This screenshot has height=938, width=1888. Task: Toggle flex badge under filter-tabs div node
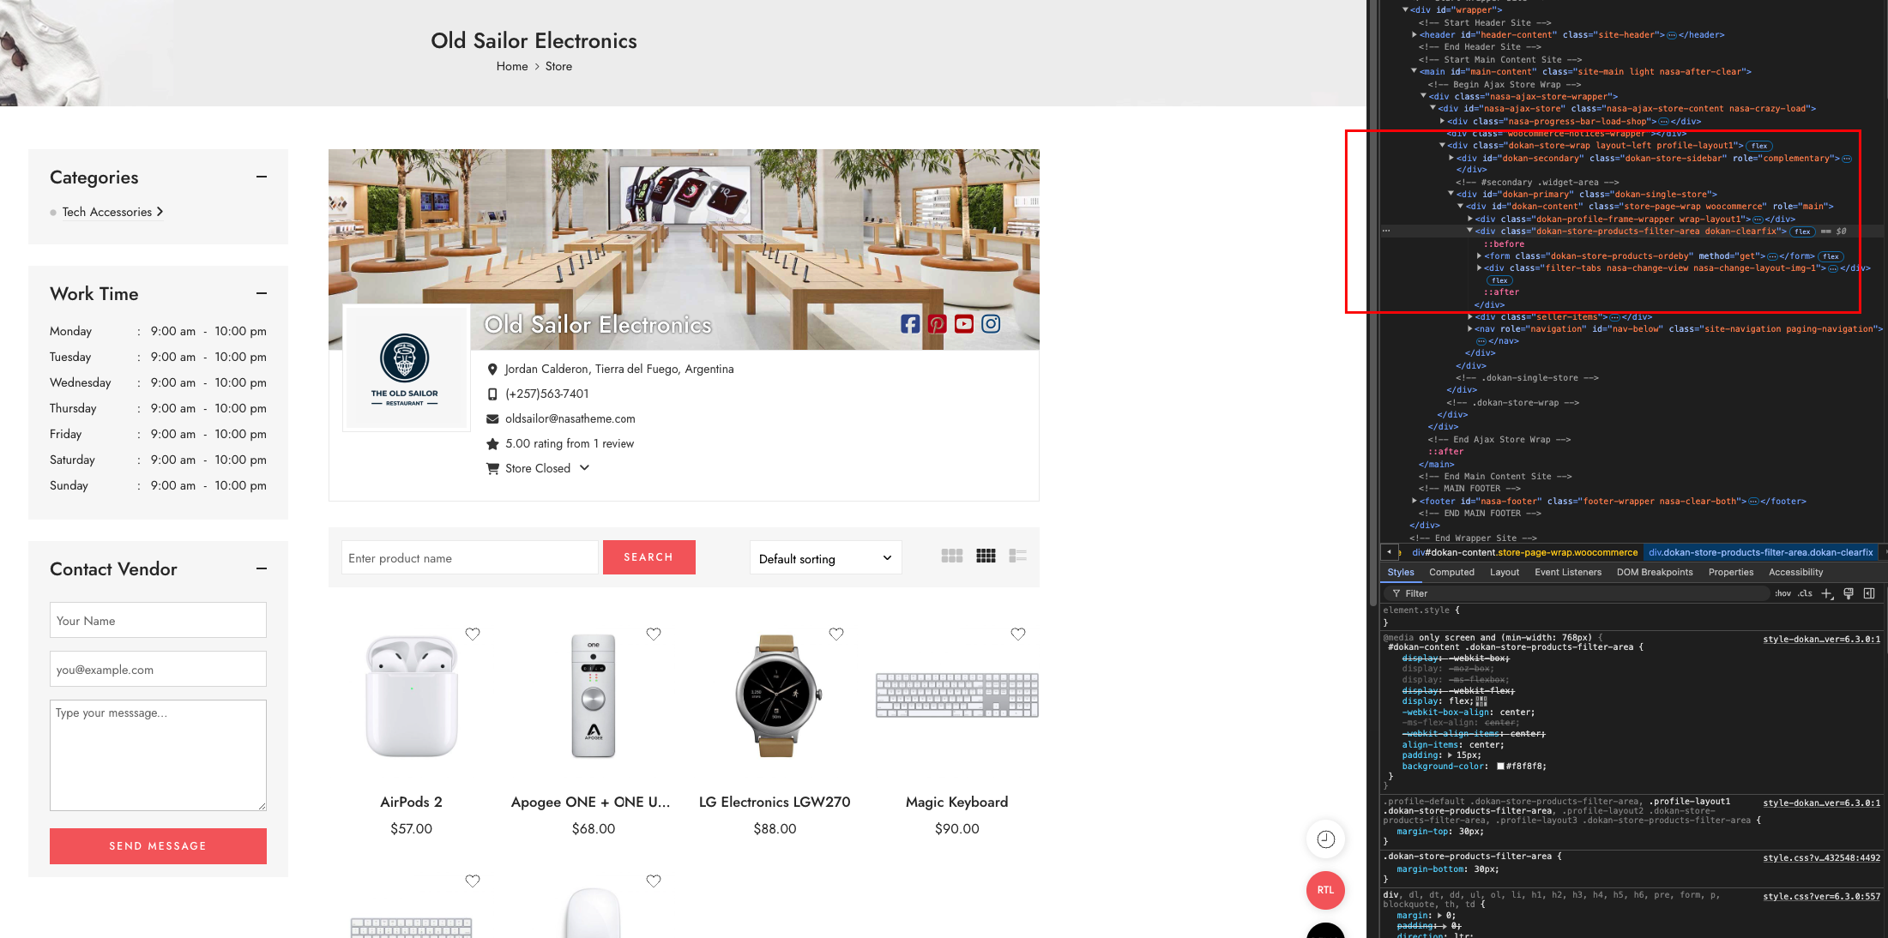[1500, 280]
